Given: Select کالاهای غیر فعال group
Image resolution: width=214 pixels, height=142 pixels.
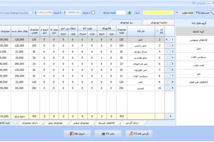Looking at the screenshot, I should pyautogui.click(x=195, y=82).
